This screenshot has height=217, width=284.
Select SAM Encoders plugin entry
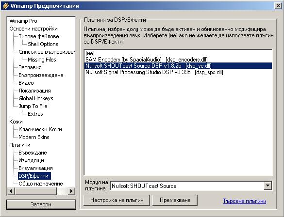178,60
